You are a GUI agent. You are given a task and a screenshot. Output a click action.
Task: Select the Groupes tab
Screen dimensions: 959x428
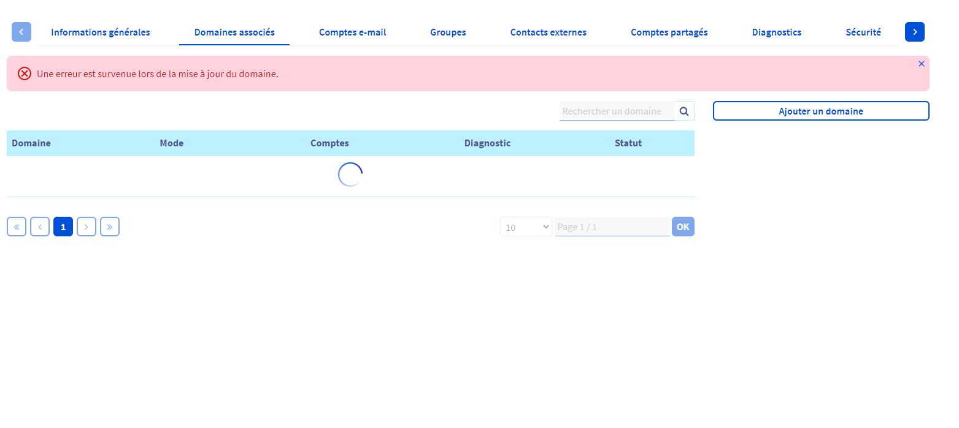coord(448,32)
